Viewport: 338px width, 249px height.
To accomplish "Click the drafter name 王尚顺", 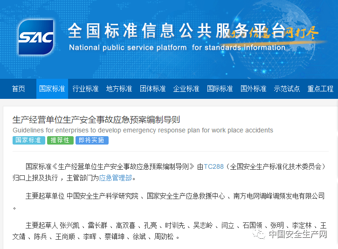I will click(65, 237).
